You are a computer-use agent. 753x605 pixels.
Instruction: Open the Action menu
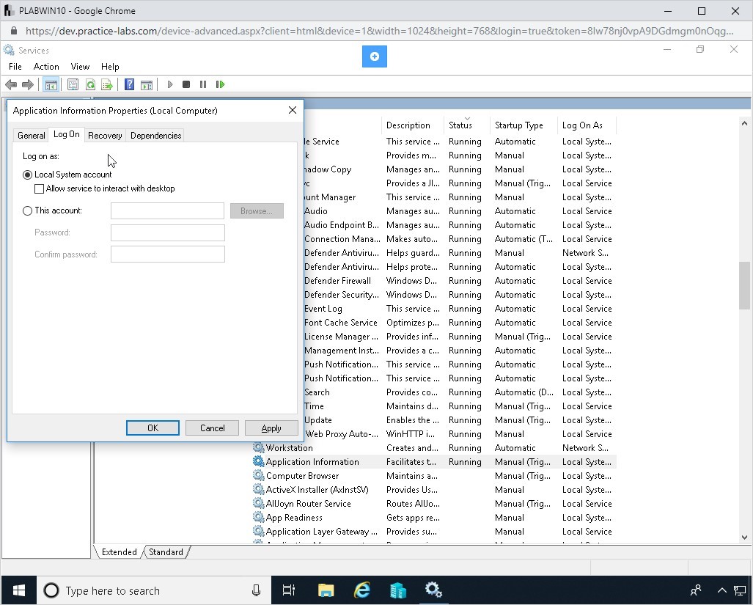pos(46,67)
